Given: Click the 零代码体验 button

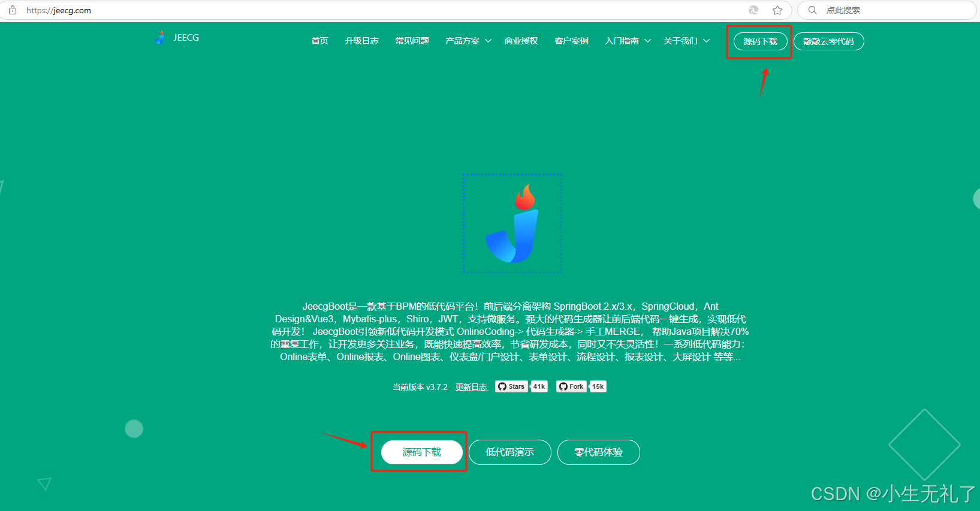Looking at the screenshot, I should (x=598, y=452).
